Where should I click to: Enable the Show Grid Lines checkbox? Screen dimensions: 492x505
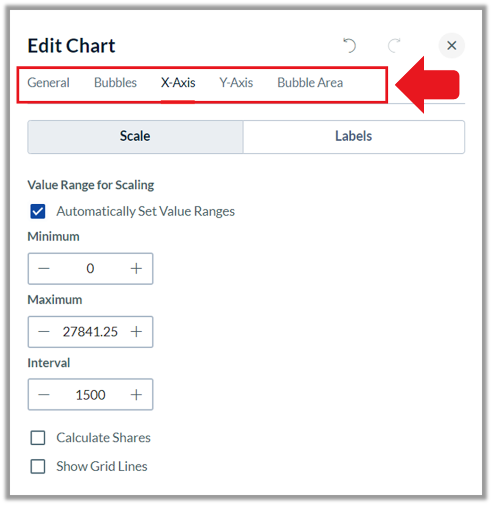(38, 466)
